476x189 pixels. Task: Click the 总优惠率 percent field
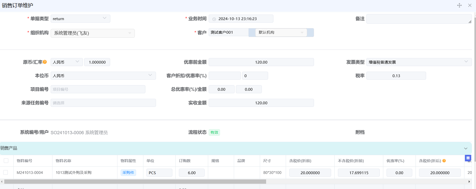pyautogui.click(x=221, y=89)
